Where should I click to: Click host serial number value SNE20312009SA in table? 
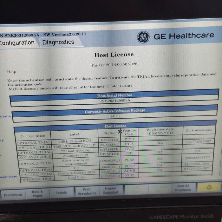pos(115,101)
